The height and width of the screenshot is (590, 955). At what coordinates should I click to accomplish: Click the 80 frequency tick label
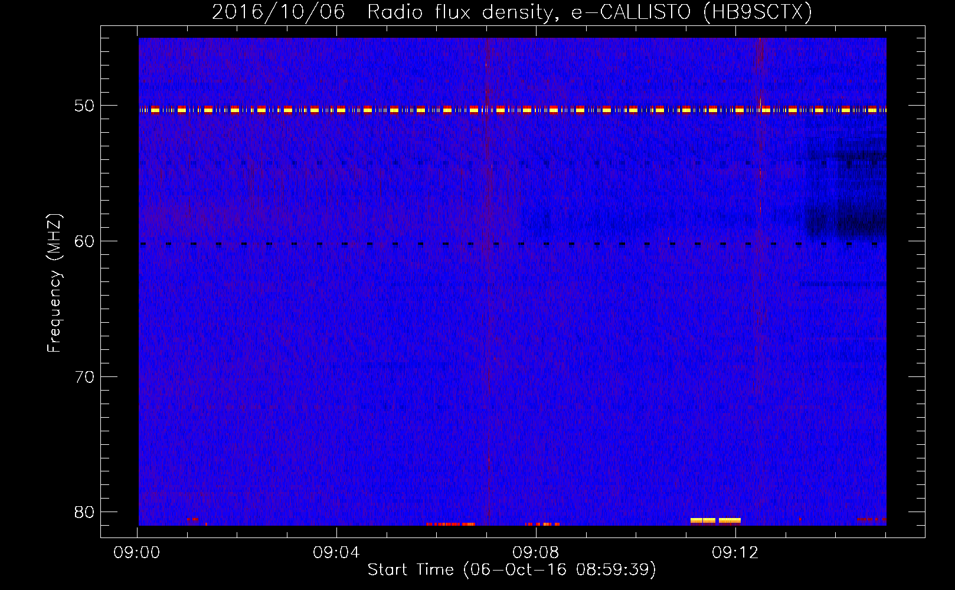[84, 512]
